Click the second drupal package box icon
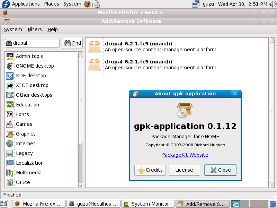The height and width of the screenshot is (208, 277). 94,64
